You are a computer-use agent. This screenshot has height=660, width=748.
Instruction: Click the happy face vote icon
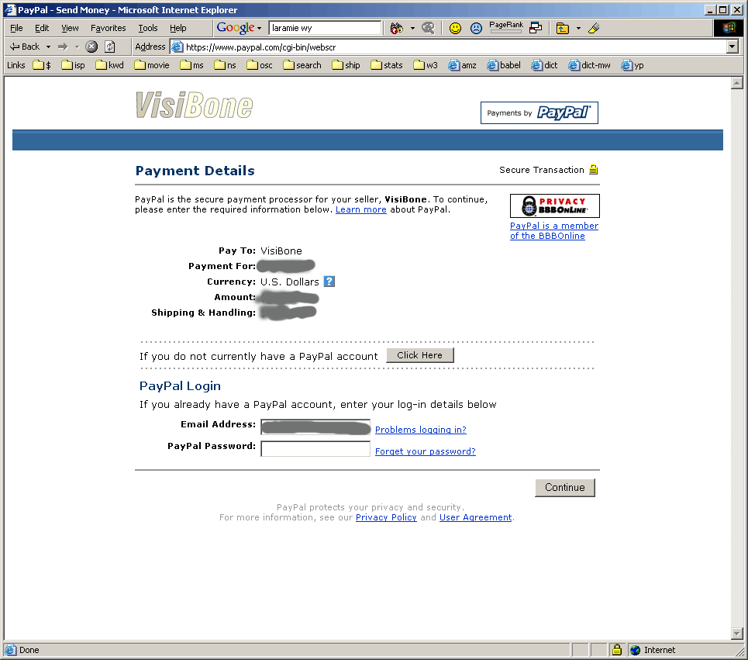click(456, 29)
